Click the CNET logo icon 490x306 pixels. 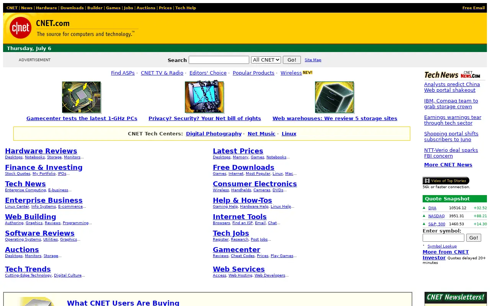point(20,28)
